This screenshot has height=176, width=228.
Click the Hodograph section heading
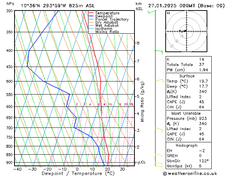187,145
